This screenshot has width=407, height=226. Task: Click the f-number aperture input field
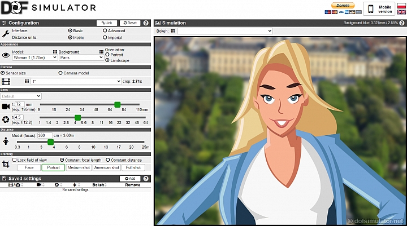19,117
